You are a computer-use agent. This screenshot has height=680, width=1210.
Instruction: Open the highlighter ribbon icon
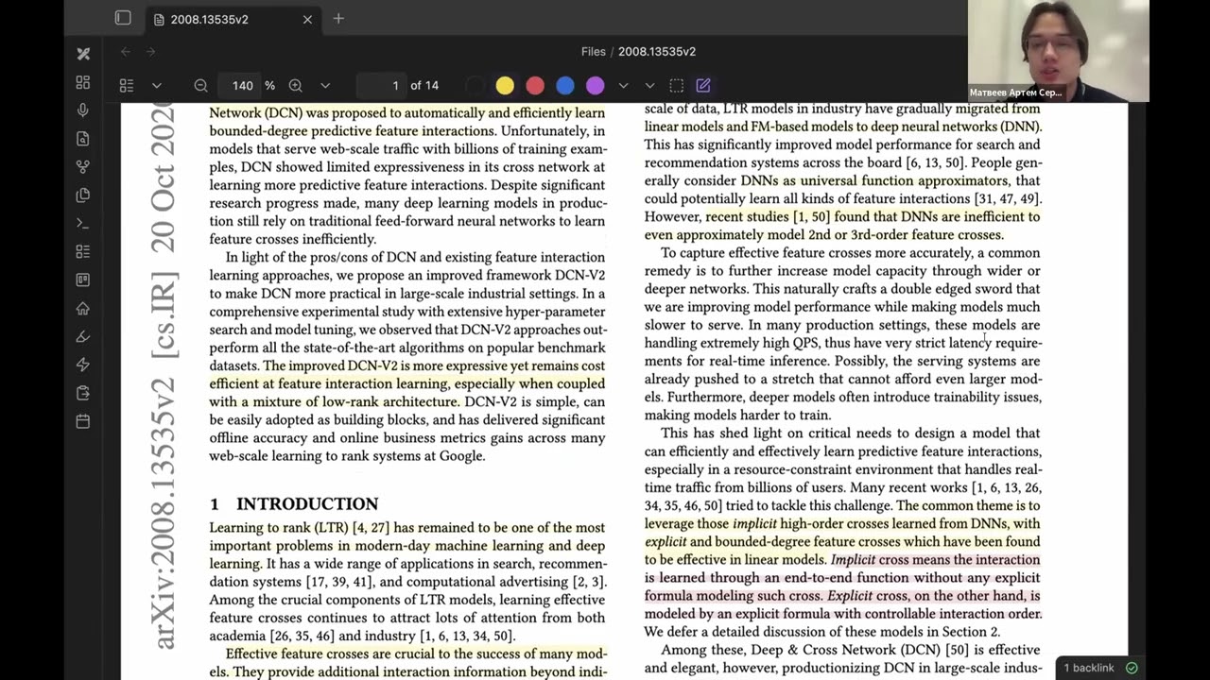pyautogui.click(x=83, y=336)
